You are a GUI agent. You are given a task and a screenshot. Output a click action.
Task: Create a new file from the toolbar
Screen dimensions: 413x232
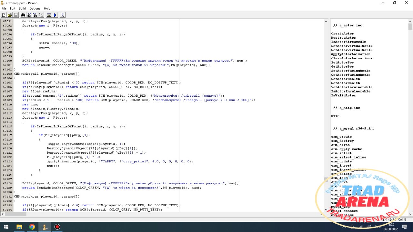pyautogui.click(x=4, y=15)
